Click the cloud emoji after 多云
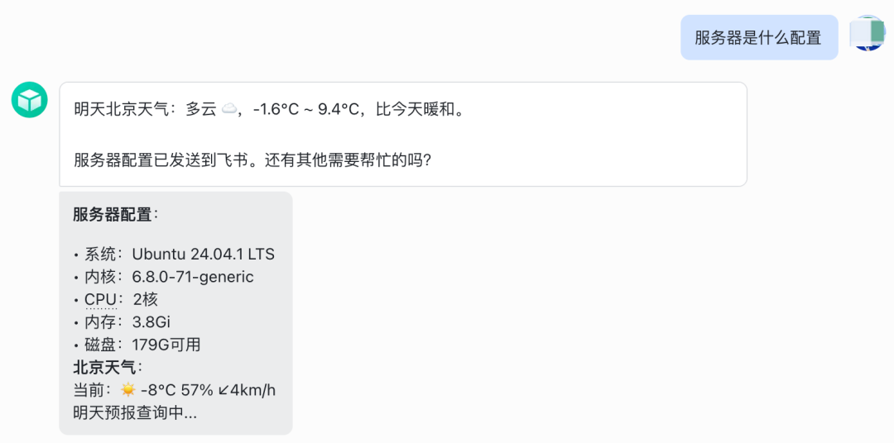The height and width of the screenshot is (443, 894). 230,109
